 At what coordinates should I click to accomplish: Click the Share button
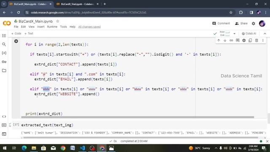[x=241, y=23]
